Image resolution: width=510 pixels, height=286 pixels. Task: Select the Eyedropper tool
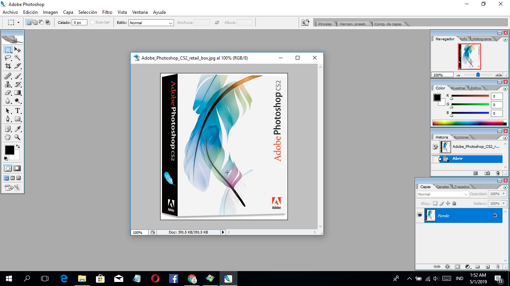(18, 129)
